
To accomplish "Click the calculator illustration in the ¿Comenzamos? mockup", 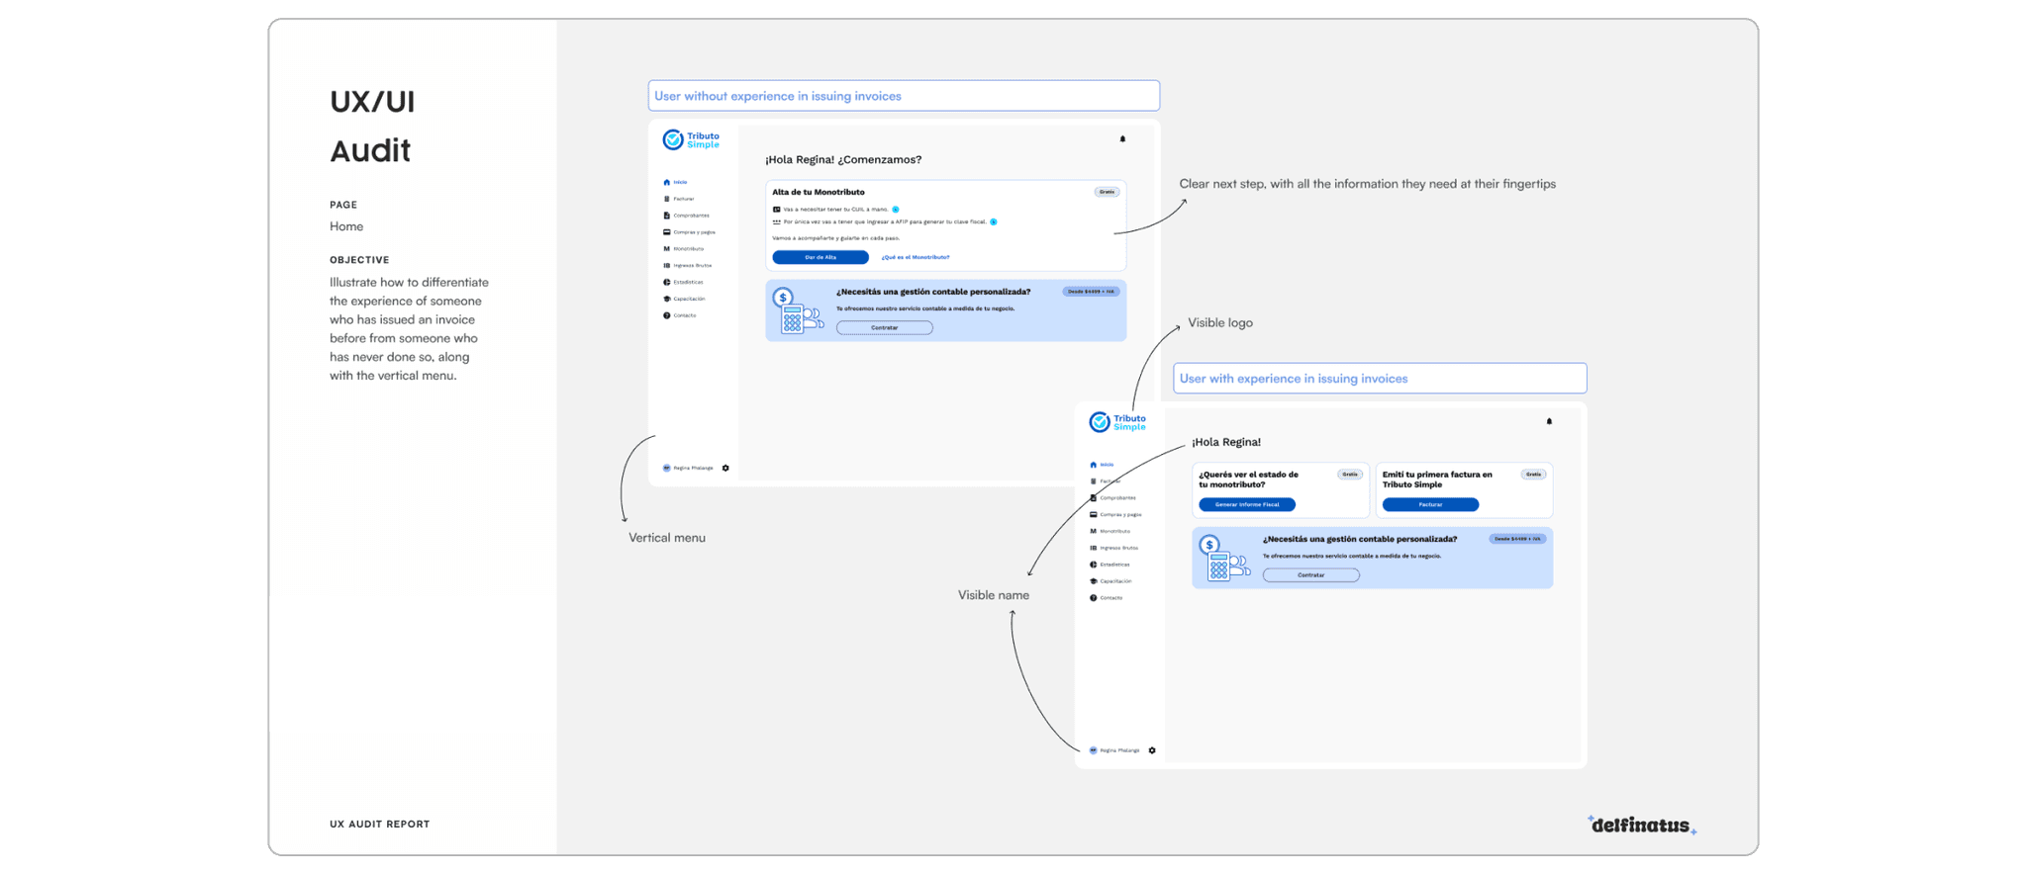I will click(798, 310).
